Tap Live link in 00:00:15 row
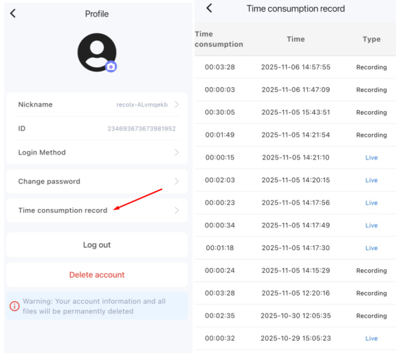The image size is (396, 356). tap(371, 157)
